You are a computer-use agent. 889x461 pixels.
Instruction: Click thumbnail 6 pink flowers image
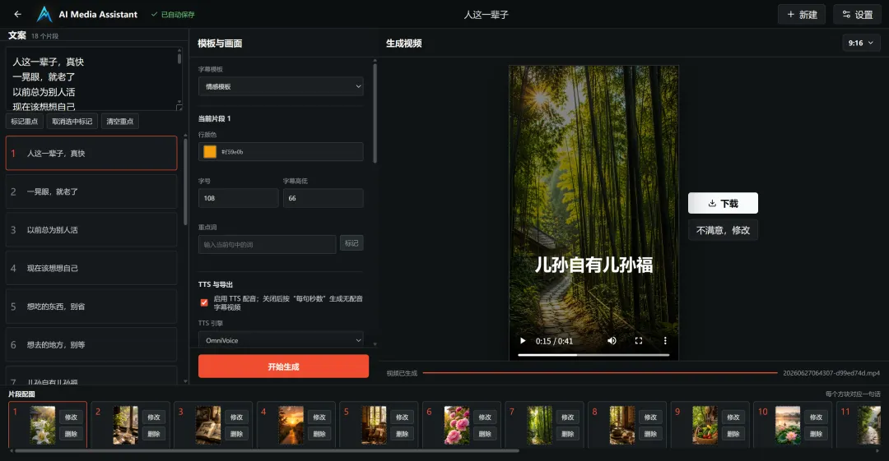456,425
